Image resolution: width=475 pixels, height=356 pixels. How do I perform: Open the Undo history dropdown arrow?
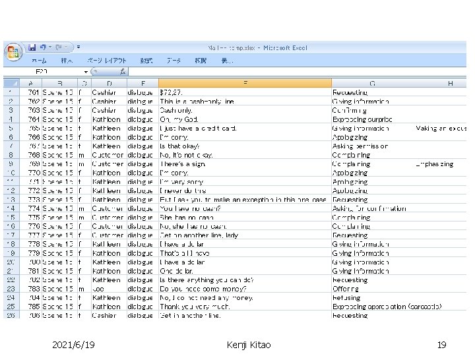pos(50,47)
